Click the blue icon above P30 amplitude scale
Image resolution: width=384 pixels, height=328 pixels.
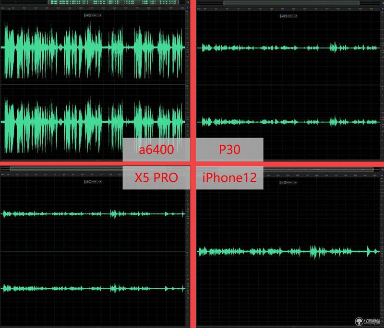click(x=382, y=9)
